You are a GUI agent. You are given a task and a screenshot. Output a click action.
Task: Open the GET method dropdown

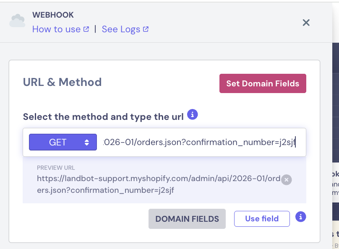click(x=63, y=142)
